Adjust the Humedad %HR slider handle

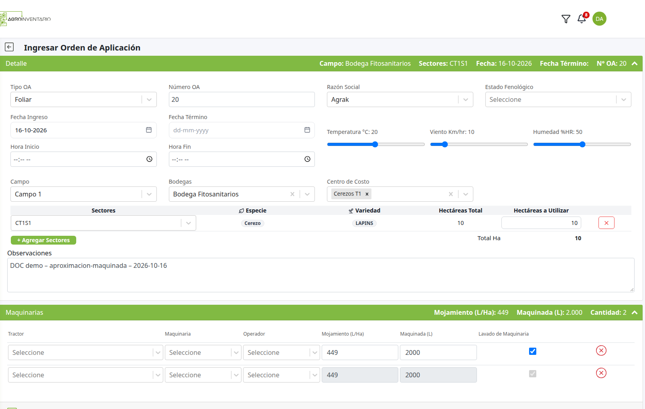(582, 144)
